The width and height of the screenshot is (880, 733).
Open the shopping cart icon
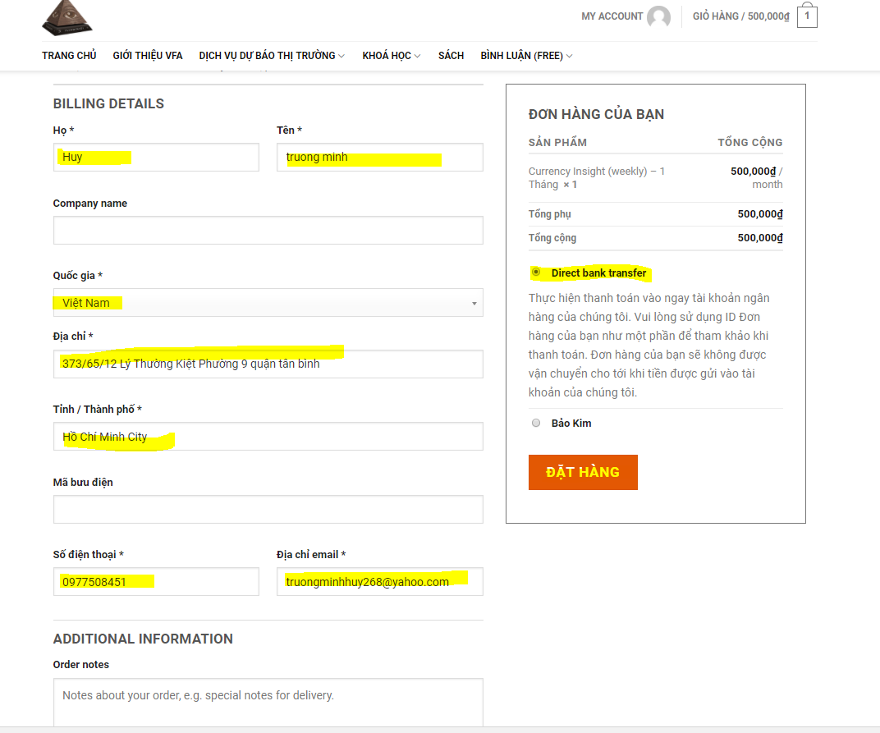coord(806,16)
